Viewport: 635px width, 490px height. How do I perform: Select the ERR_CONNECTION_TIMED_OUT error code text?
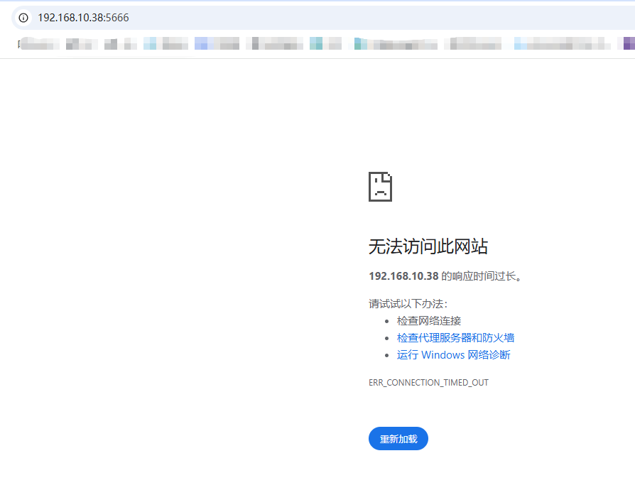click(x=428, y=383)
